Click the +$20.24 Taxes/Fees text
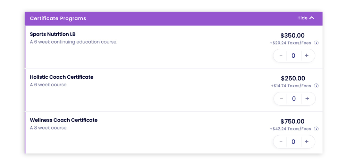The height and width of the screenshot is (165, 347). [x=290, y=43]
